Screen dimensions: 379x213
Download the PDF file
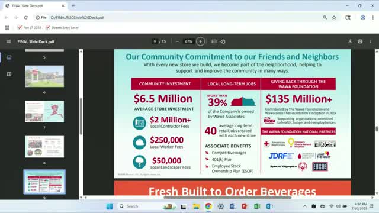350,41
